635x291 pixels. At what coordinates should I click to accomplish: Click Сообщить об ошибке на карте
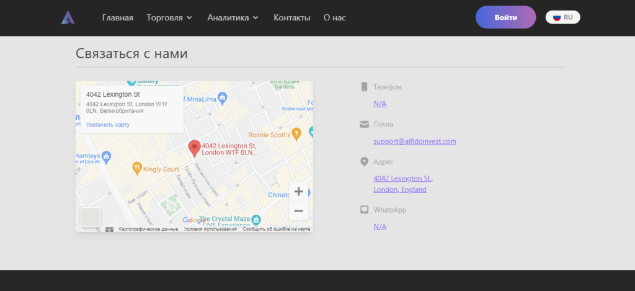(276, 230)
